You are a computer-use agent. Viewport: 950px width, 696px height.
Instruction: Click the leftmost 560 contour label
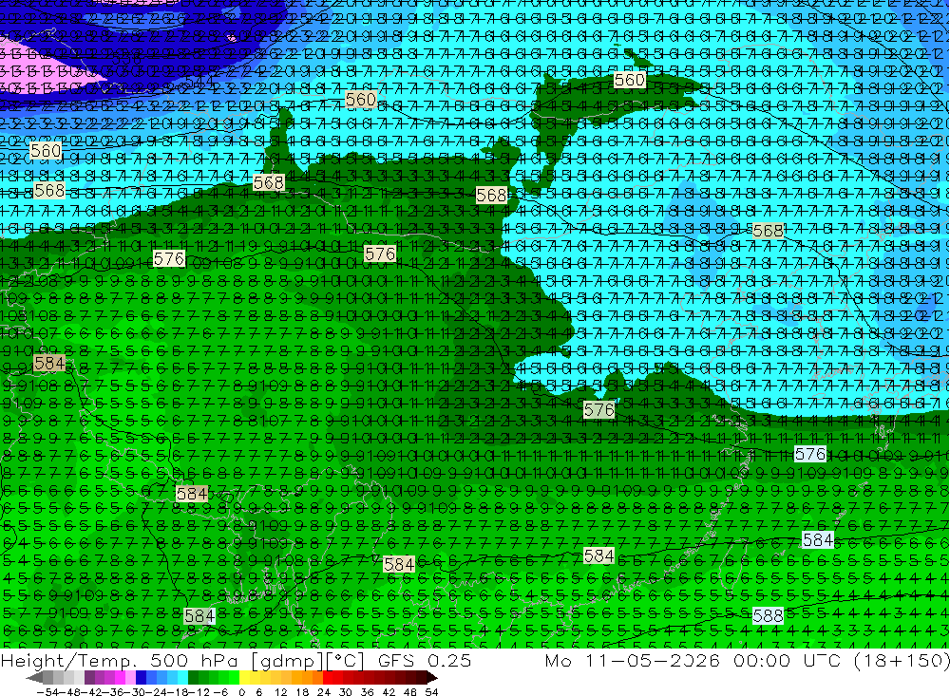pos(46,150)
